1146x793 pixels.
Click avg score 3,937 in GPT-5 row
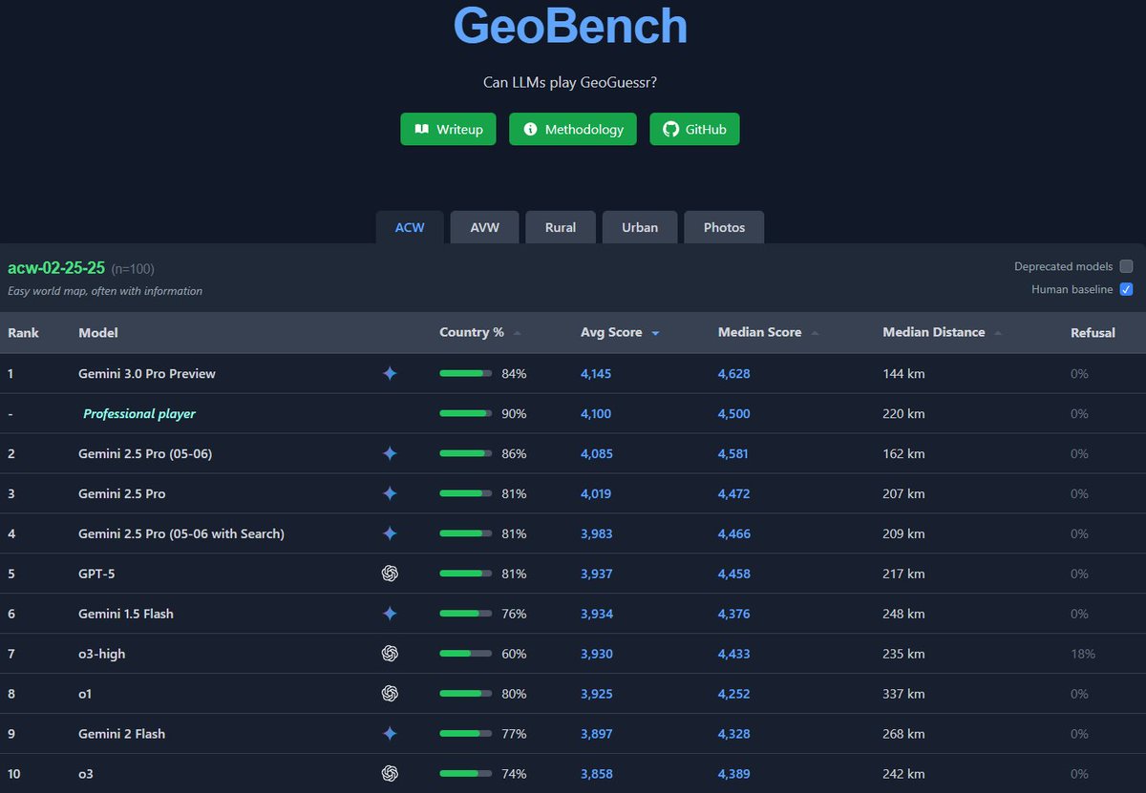click(x=597, y=574)
